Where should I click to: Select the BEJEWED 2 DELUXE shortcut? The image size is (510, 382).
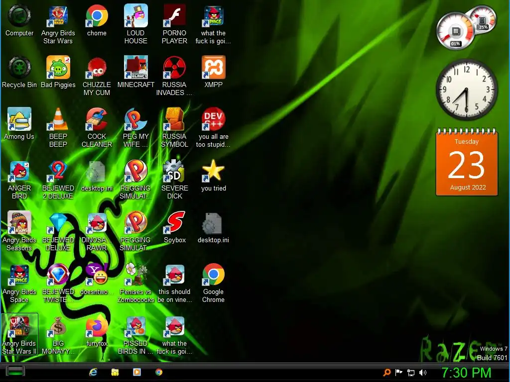tap(58, 180)
